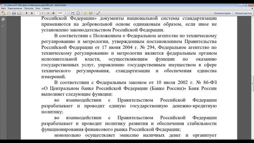The height and width of the screenshot is (143, 254).
Task: Zoom in with the plus button
Action: tap(53, 13)
